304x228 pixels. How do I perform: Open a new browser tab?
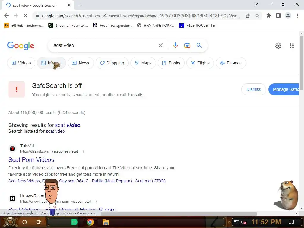[x=80, y=5]
